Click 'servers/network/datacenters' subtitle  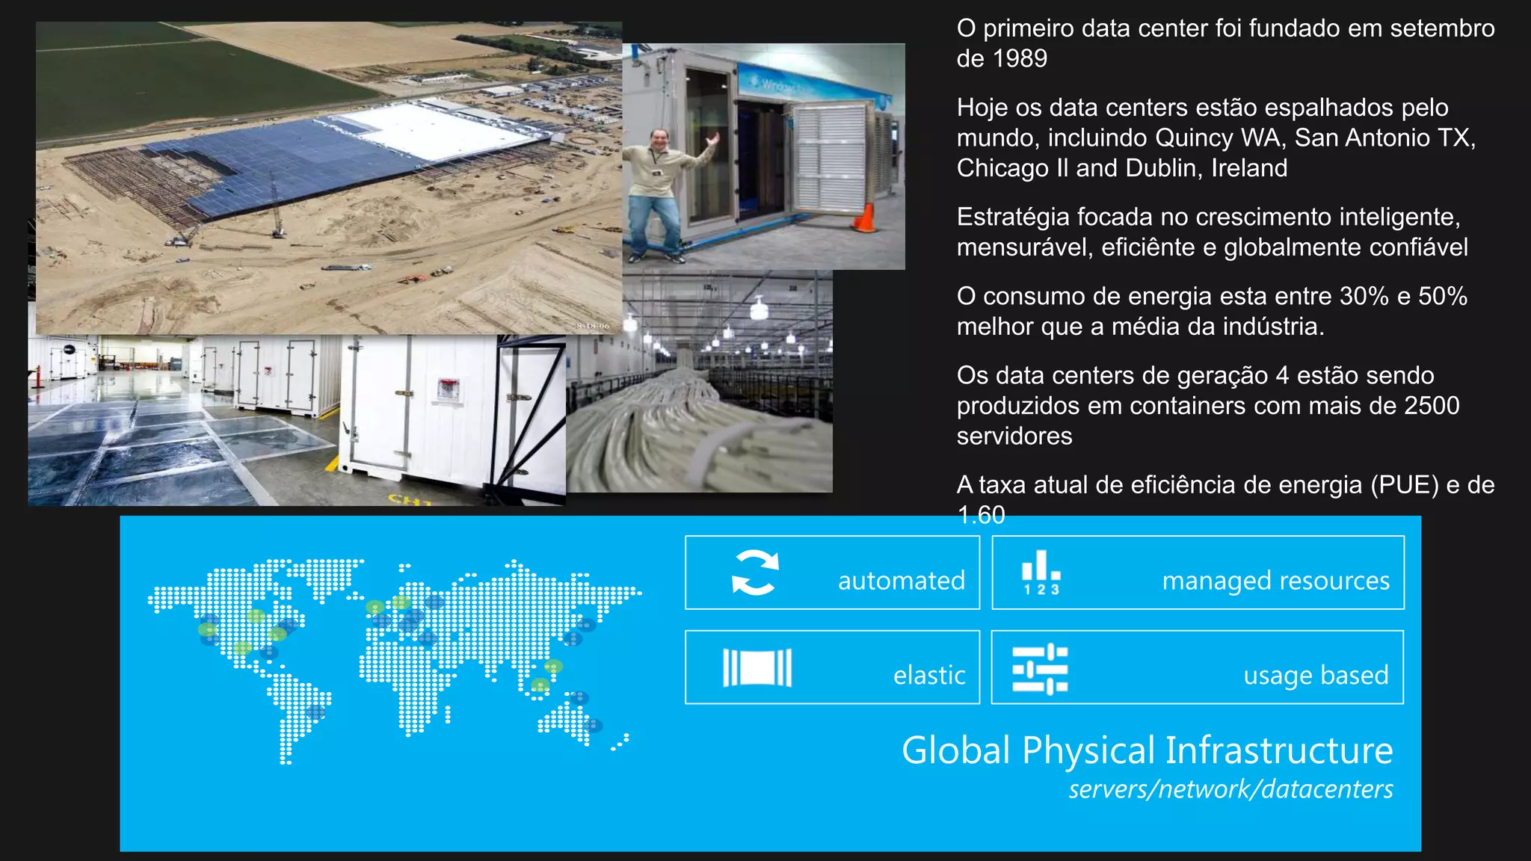coord(1230,789)
